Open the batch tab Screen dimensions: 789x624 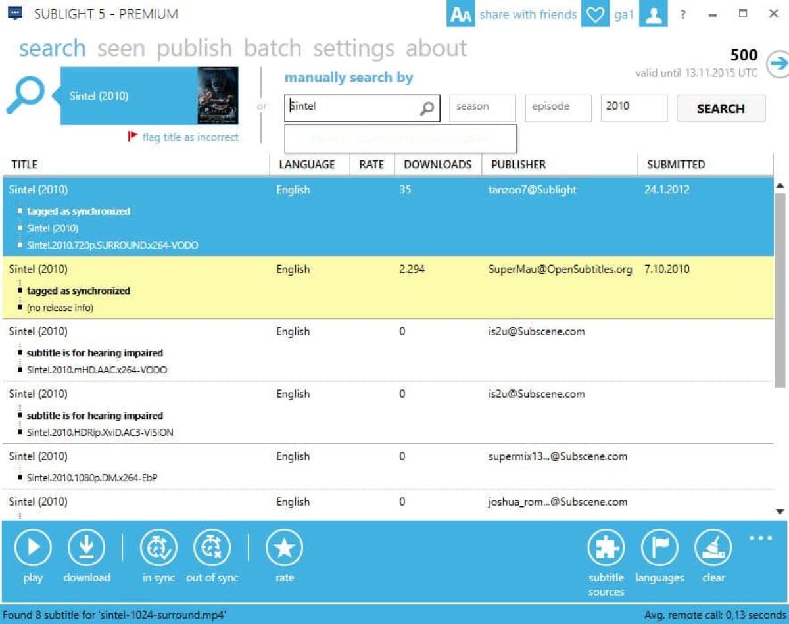click(273, 47)
